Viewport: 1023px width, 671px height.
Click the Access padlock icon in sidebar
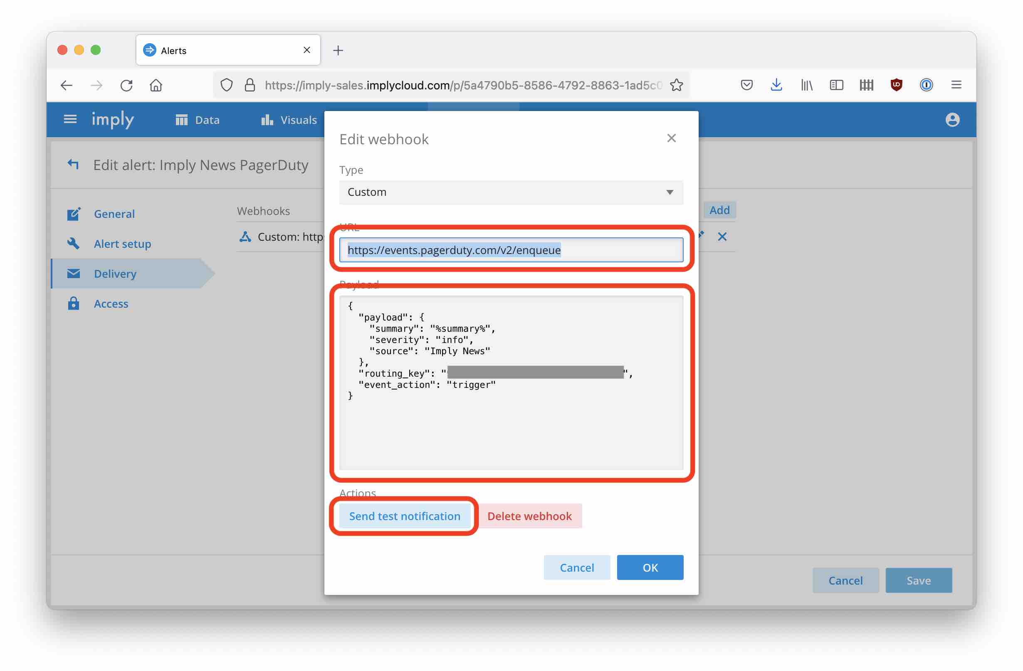tap(74, 304)
